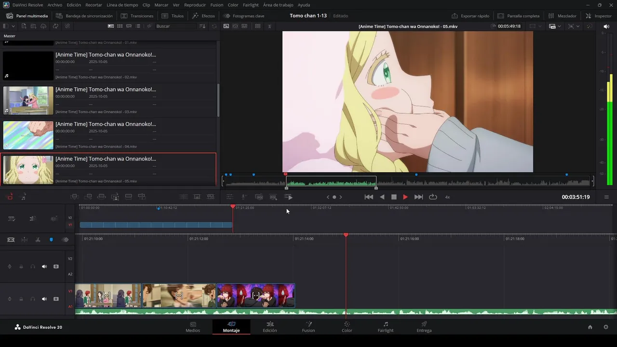
Task: Click the Buscar search field
Action: (x=176, y=26)
